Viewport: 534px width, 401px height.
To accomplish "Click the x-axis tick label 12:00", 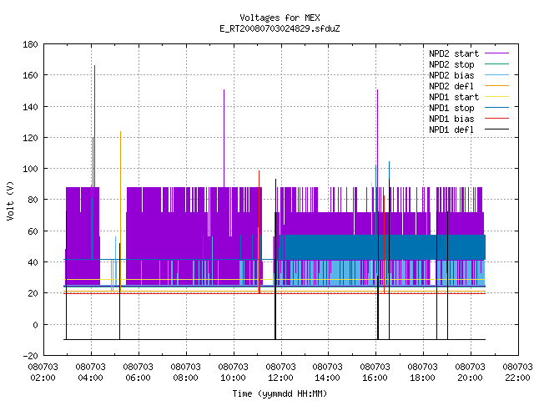I will click(280, 378).
